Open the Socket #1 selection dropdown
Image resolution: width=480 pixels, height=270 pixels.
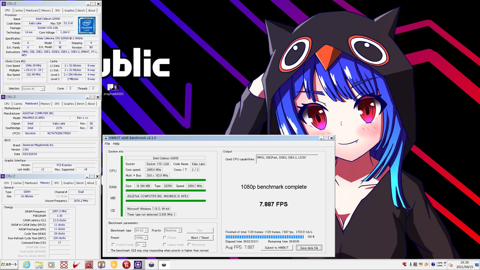tap(33, 88)
